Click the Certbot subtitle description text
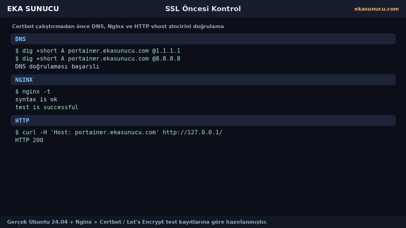This screenshot has height=228, width=406. point(118,26)
